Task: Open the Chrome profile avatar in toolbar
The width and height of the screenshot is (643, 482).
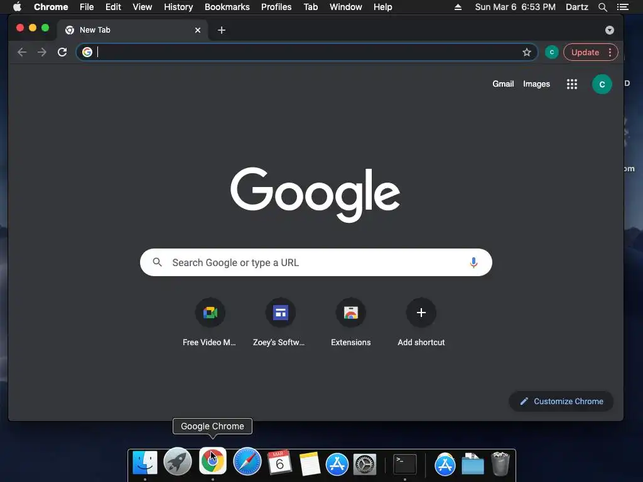Action: tap(551, 52)
